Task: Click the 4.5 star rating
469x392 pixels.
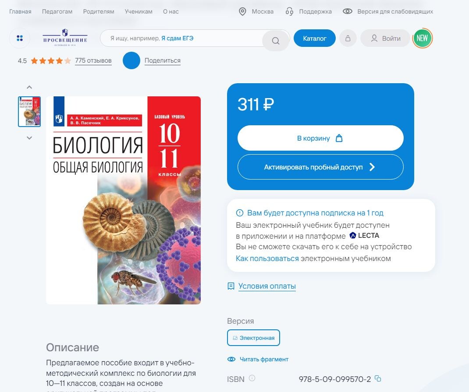Action: point(44,60)
